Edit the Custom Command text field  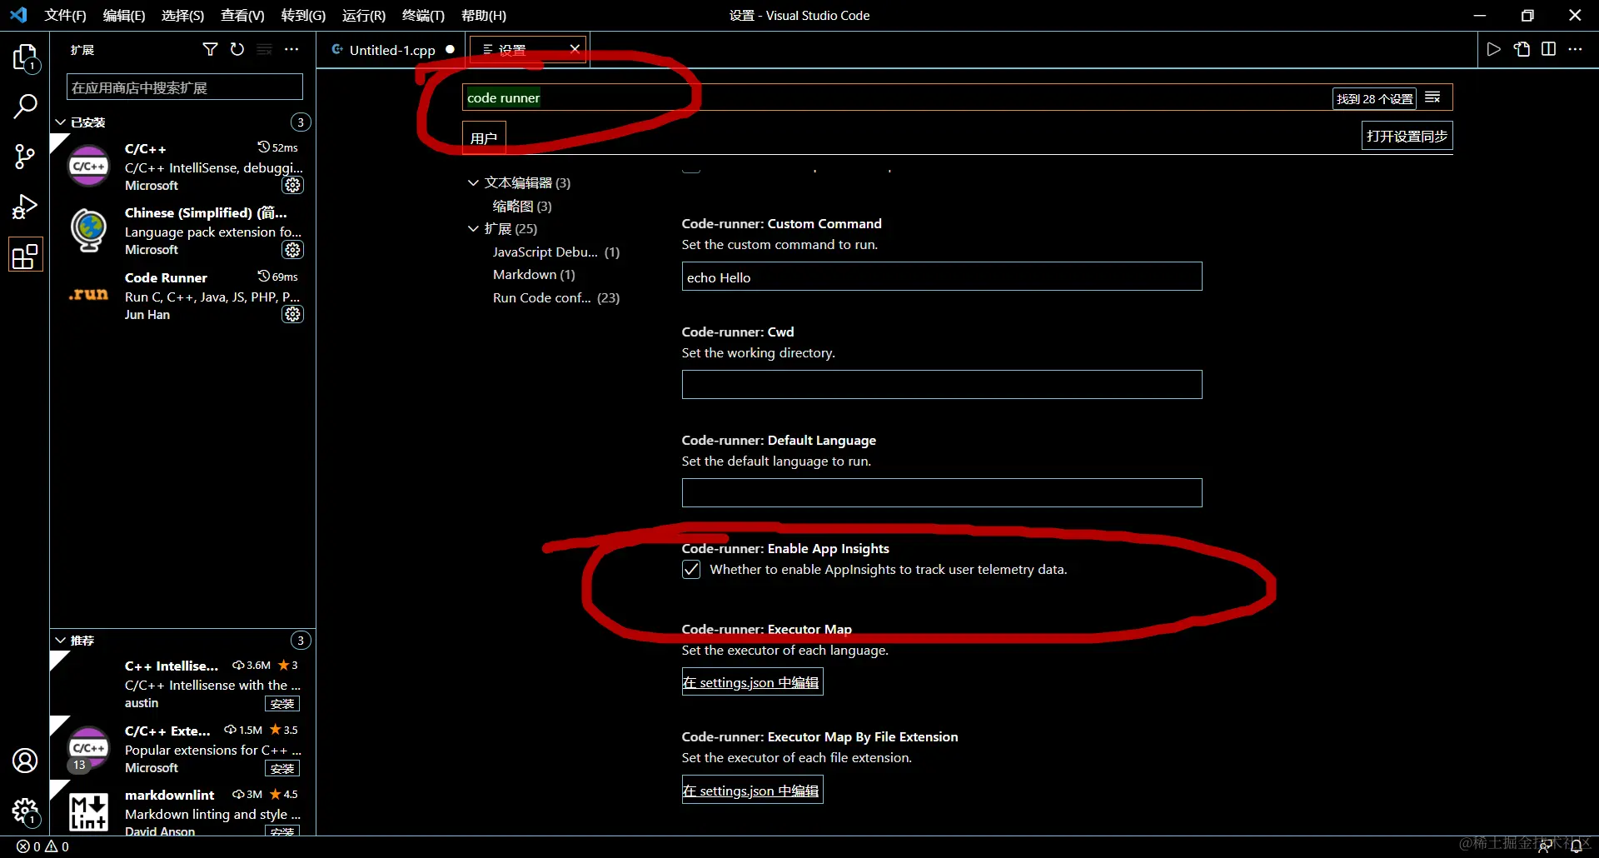click(x=942, y=277)
